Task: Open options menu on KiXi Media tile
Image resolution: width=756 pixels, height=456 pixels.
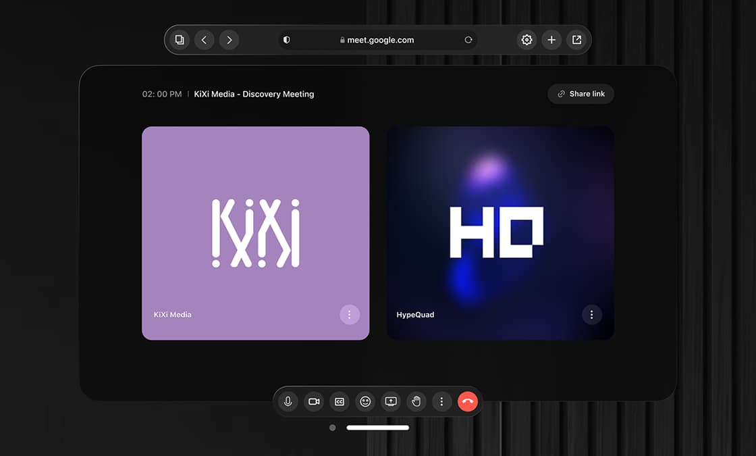Action: pyautogui.click(x=349, y=315)
